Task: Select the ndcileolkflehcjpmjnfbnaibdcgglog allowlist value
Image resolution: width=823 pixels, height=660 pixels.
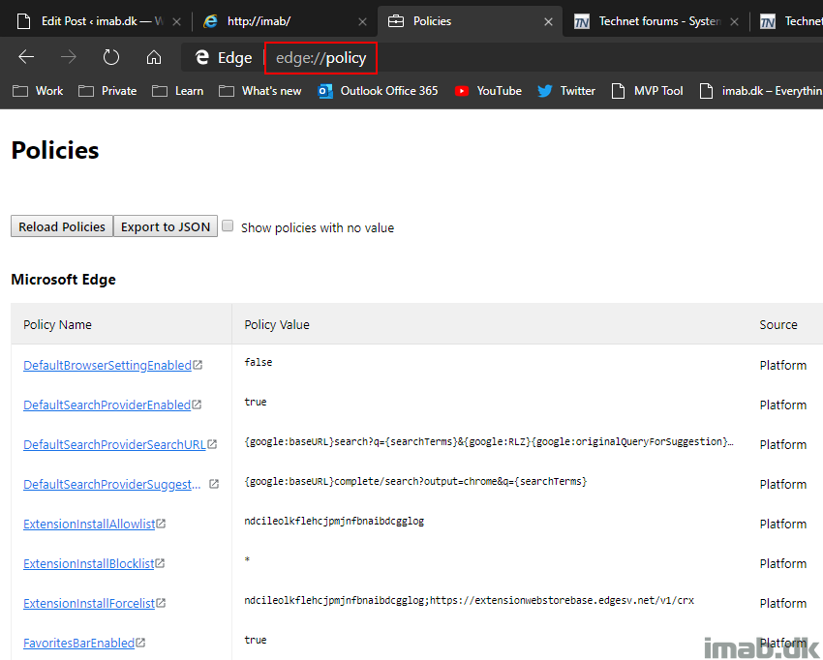Action: pyautogui.click(x=334, y=521)
